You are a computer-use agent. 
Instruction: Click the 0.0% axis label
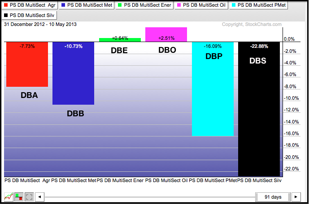[289, 39]
